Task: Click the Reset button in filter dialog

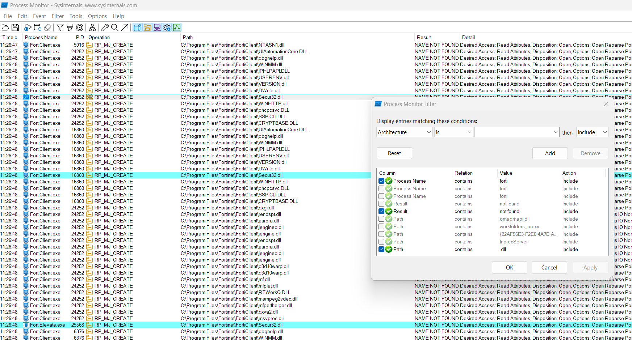Action: coord(394,153)
